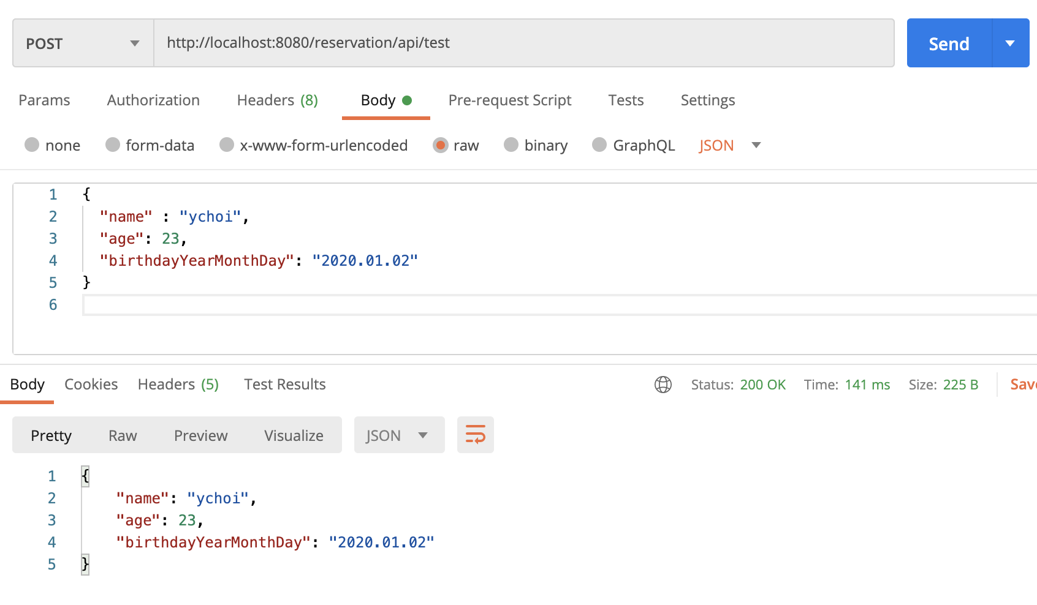
Task: Select the raw body radio button
Action: (x=440, y=145)
